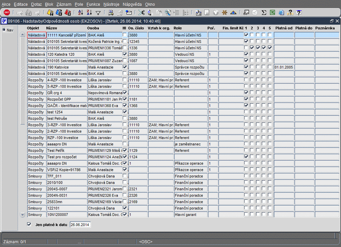This screenshot has height=247, width=341.
Task: Click the red EXIT icon
Action: 7,12
